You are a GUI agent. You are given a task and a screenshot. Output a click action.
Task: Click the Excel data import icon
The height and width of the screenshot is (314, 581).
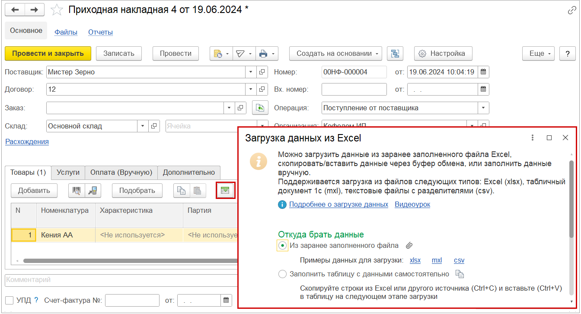(x=225, y=190)
